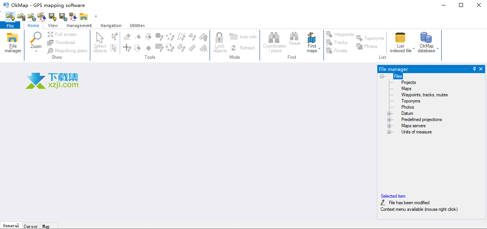This screenshot has width=487, height=229.
Task: Open the quick access toolbar customize arrow
Action: (x=96, y=16)
